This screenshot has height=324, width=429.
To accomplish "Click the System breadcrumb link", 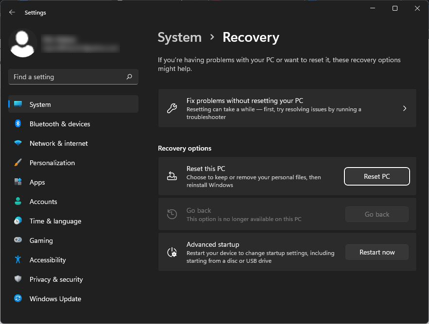I will click(180, 37).
